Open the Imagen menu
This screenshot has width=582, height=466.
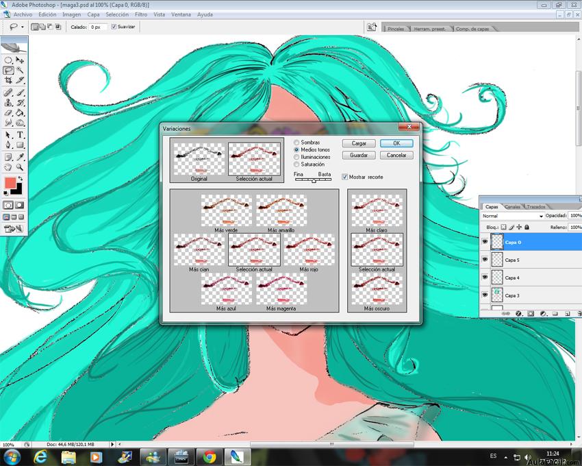point(72,14)
